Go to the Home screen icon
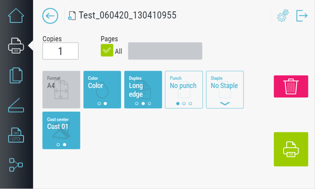 pyautogui.click(x=16, y=16)
